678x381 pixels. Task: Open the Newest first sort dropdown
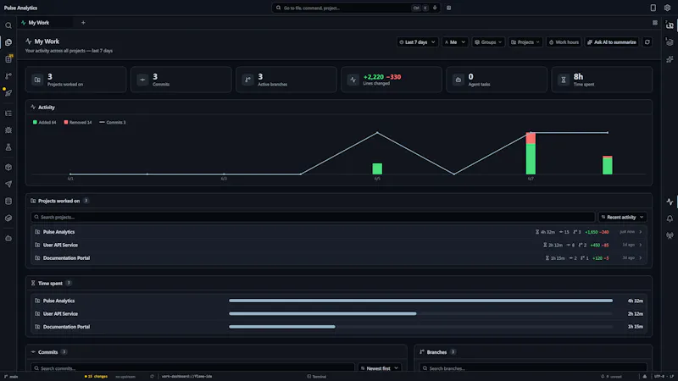click(x=380, y=368)
